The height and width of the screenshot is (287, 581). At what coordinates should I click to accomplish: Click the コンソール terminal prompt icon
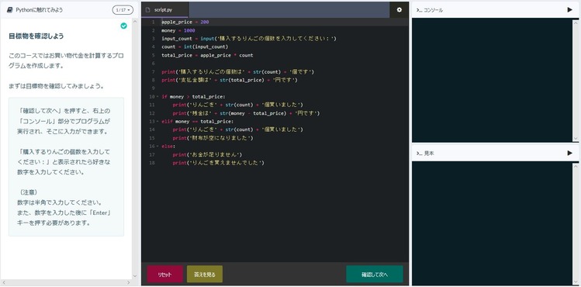click(419, 10)
